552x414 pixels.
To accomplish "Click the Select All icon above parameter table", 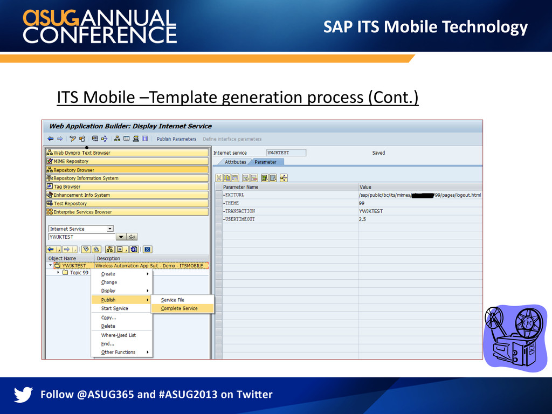I will click(x=264, y=178).
